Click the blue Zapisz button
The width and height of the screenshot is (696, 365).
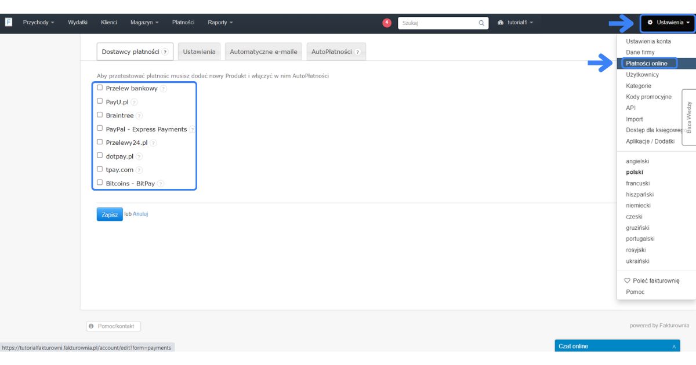110,214
